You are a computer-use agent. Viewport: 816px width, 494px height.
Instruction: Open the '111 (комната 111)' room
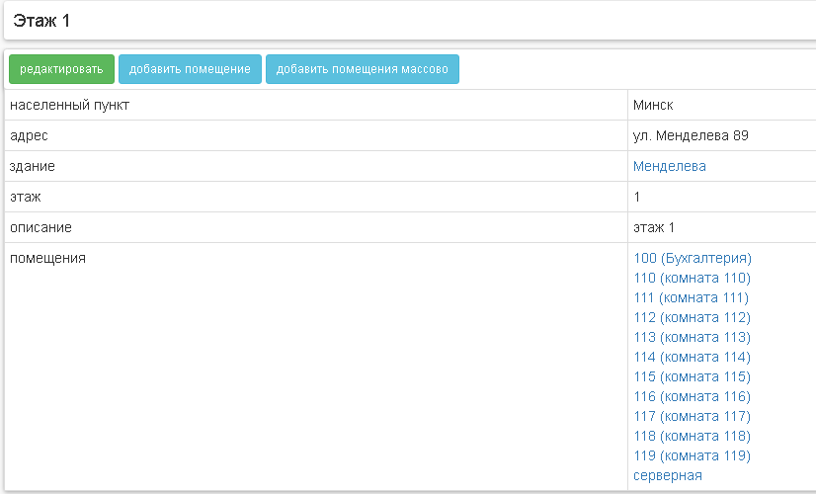pyautogui.click(x=691, y=297)
